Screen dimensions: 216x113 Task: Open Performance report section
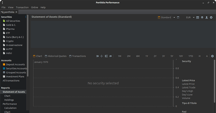click(10, 104)
